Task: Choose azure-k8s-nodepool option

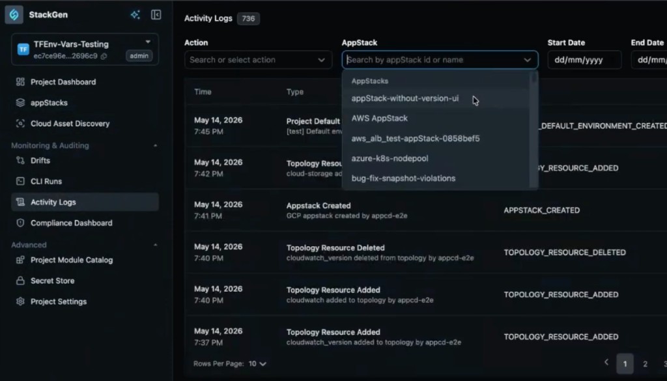Action: [x=436, y=158]
